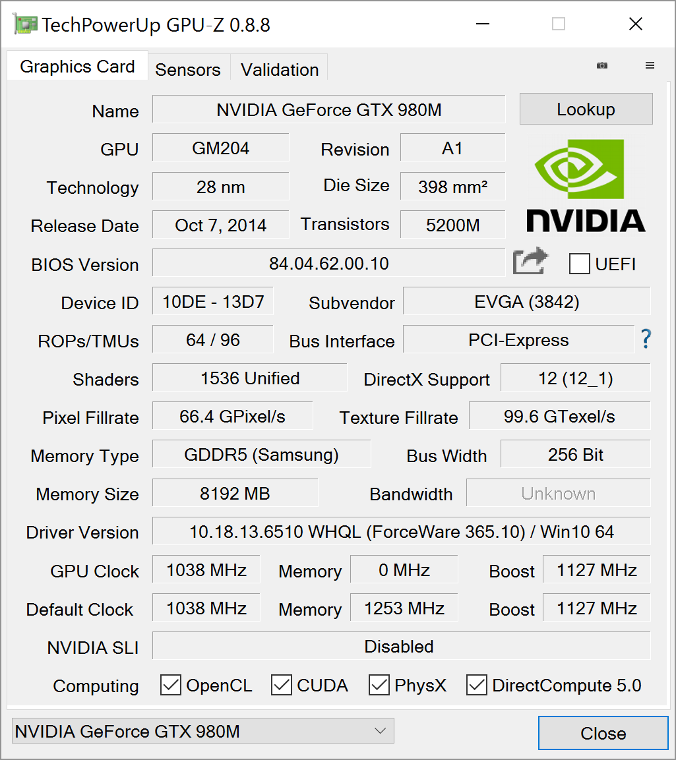Click the Technology field 28 nm
This screenshot has height=760, width=676.
tap(221, 187)
